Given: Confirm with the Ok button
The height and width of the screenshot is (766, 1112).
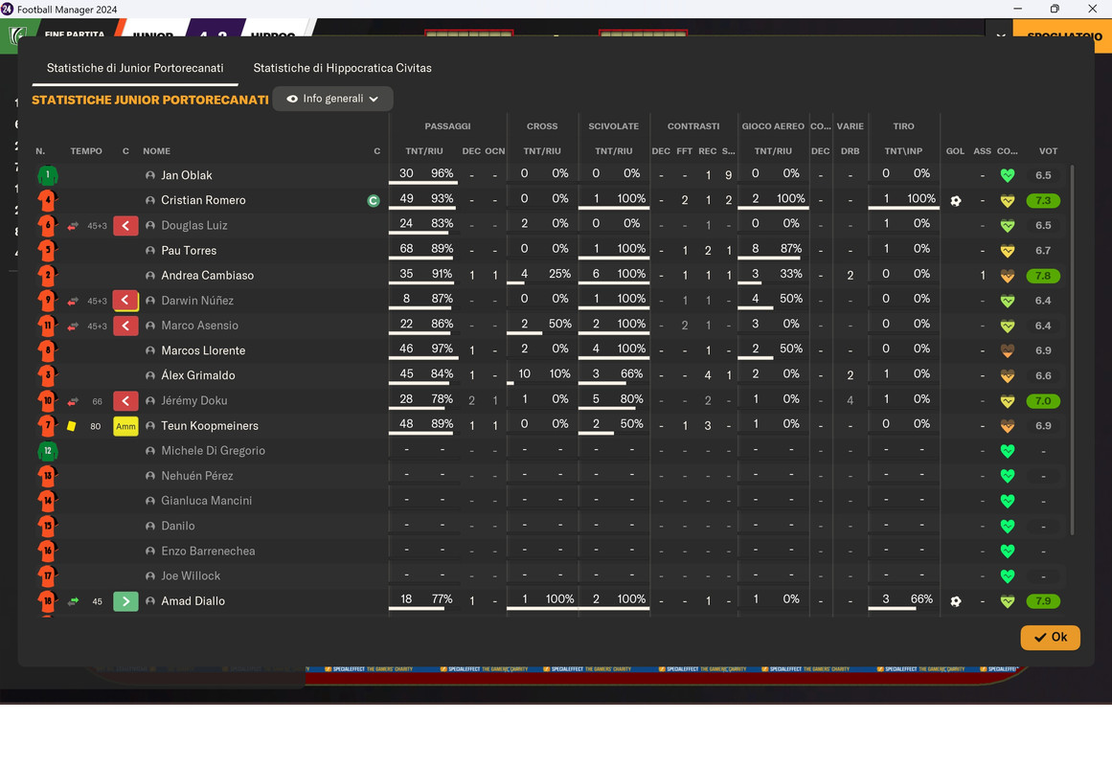Looking at the screenshot, I should (x=1051, y=637).
